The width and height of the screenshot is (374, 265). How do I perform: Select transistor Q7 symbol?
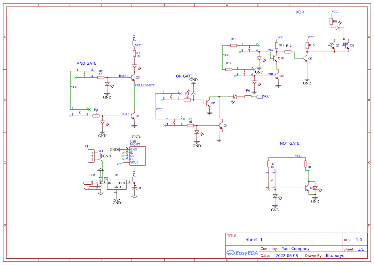[x=333, y=46]
